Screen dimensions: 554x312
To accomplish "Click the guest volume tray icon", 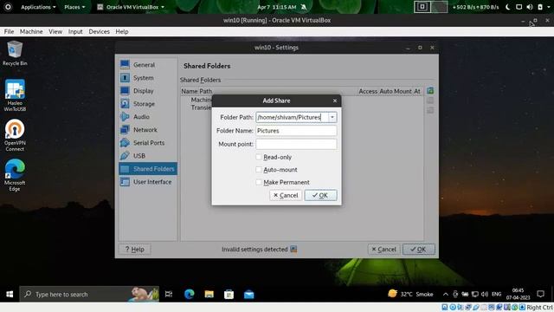I will pos(485,295).
